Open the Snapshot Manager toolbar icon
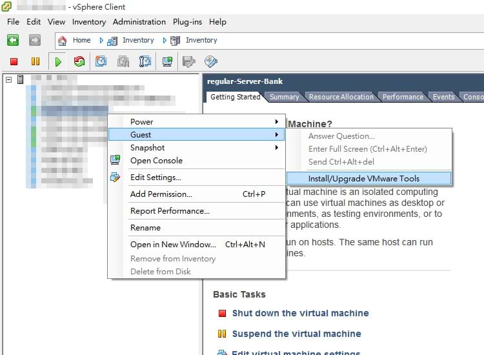This screenshot has width=484, height=355. [145, 61]
